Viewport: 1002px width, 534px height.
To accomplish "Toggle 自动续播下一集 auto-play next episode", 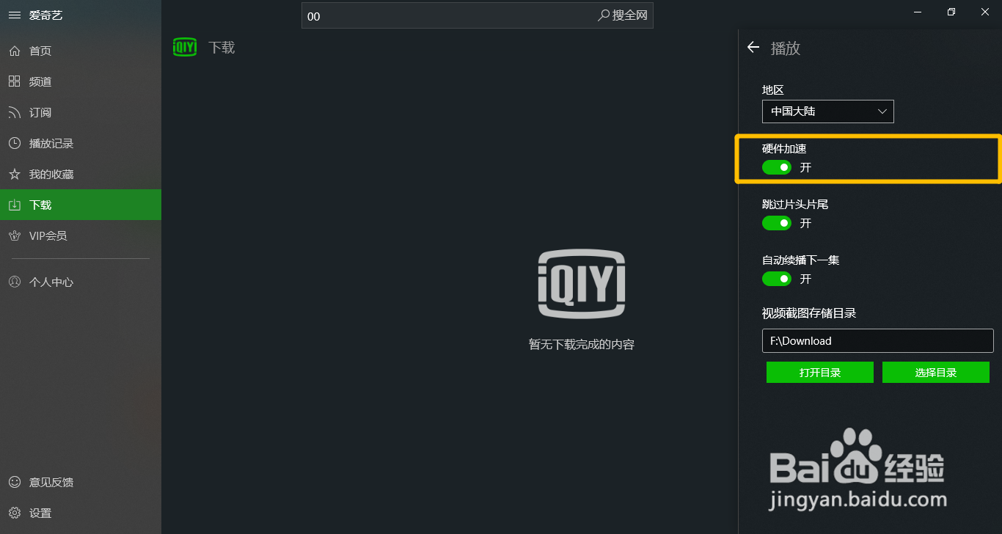I will point(776,279).
